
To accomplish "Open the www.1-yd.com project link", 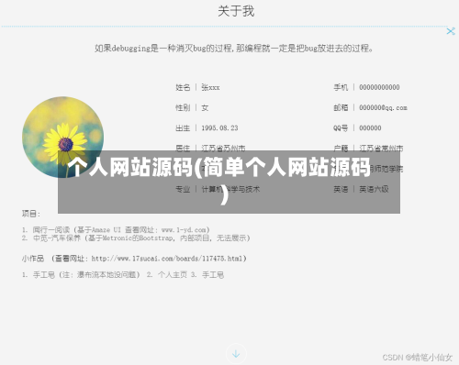I will click(185, 229).
